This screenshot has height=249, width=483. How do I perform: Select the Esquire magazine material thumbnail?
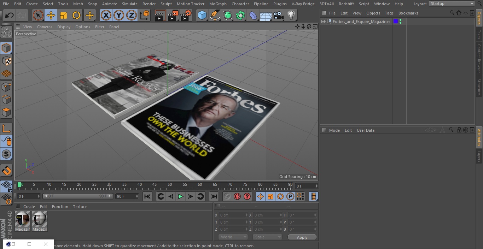pyautogui.click(x=40, y=221)
